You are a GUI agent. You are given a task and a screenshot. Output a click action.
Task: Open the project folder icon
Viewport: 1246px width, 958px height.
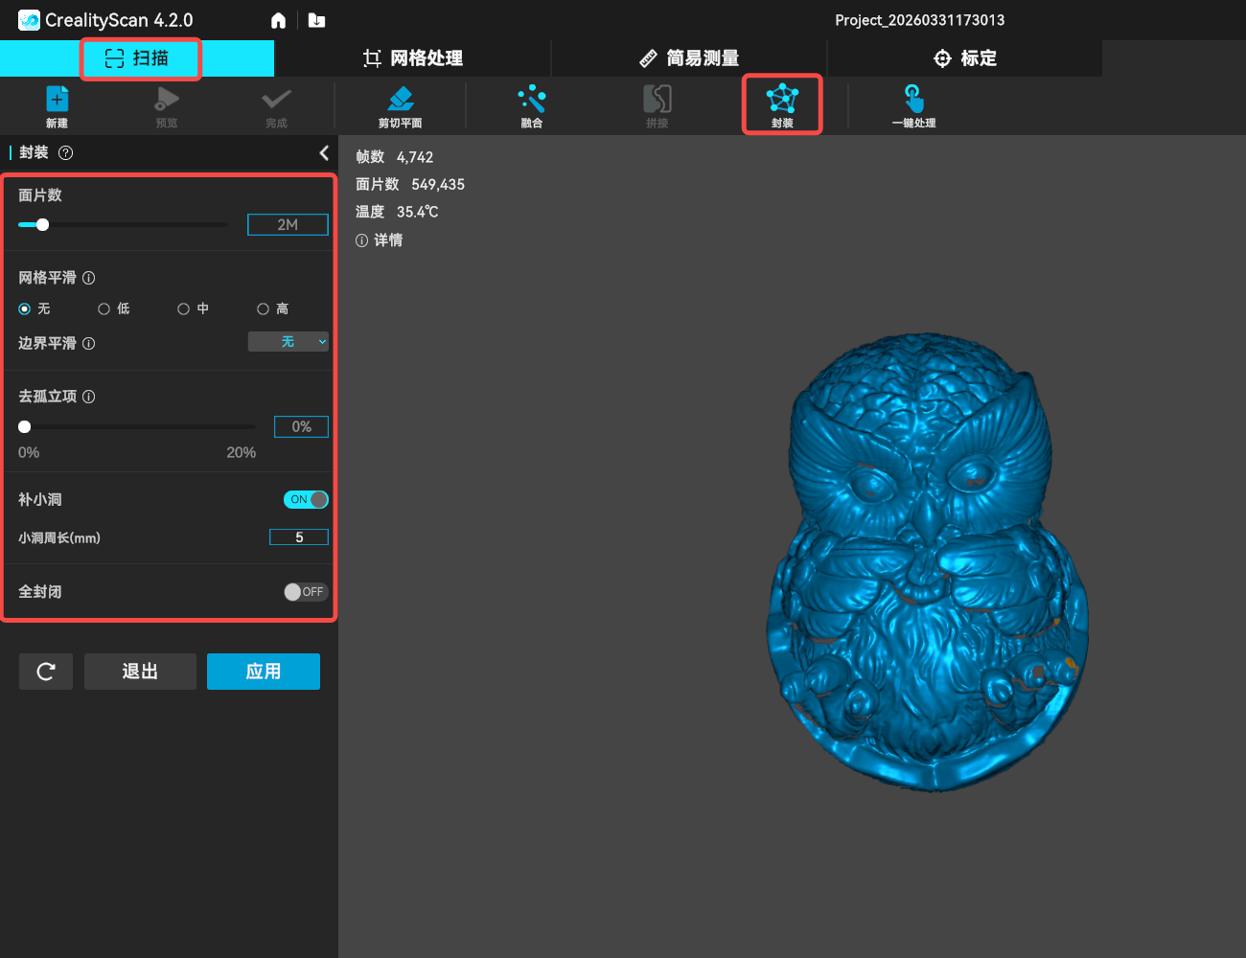click(317, 20)
